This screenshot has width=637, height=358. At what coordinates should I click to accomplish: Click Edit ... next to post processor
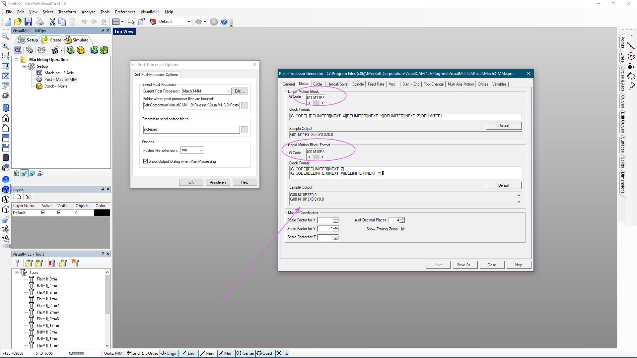240,91
